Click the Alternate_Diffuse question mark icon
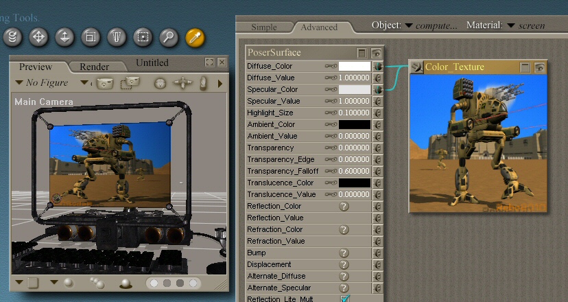The height and width of the screenshot is (302, 568). (344, 276)
